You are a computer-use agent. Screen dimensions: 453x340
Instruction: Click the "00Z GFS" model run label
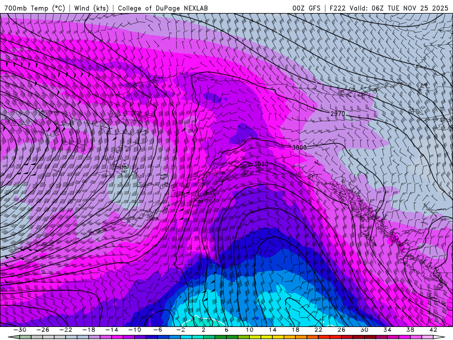pos(306,8)
